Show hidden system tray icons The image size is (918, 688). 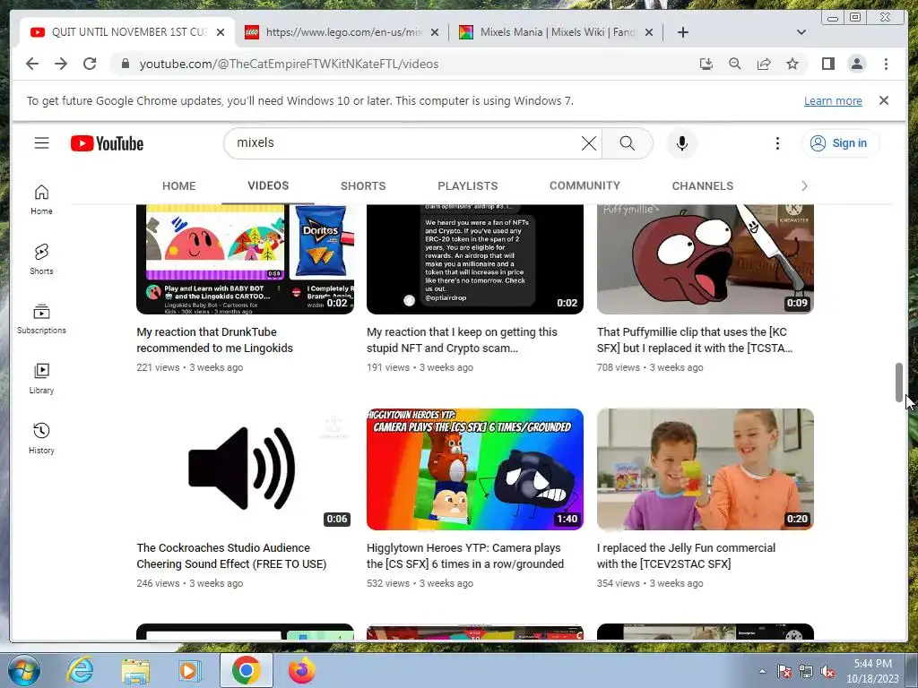pos(762,671)
